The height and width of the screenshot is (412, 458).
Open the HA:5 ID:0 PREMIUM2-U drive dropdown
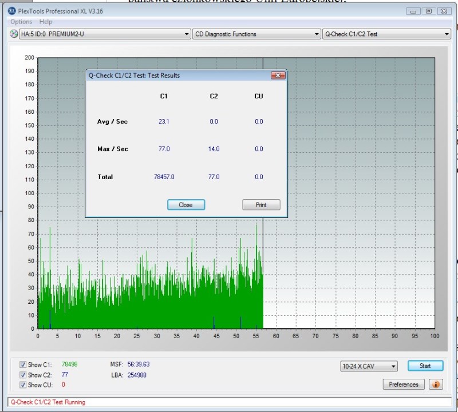click(105, 34)
